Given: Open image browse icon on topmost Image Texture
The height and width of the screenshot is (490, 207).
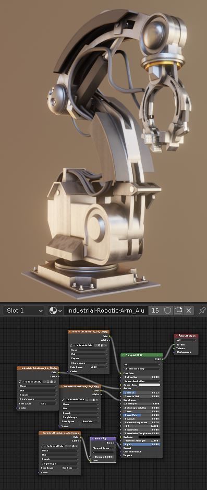Looking at the screenshot, I should pyautogui.click(x=73, y=345).
